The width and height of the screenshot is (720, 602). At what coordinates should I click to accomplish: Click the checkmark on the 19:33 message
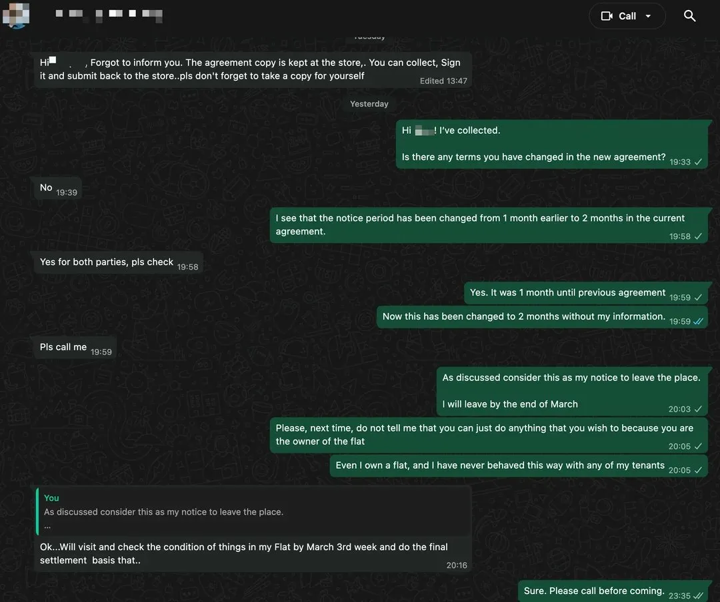coord(697,162)
